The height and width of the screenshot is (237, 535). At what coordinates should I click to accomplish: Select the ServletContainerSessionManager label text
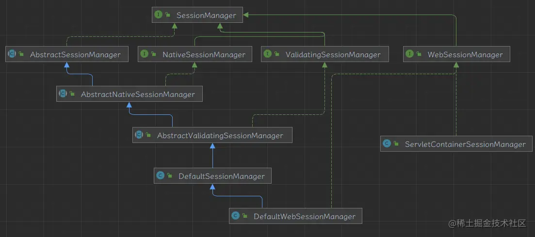point(465,144)
